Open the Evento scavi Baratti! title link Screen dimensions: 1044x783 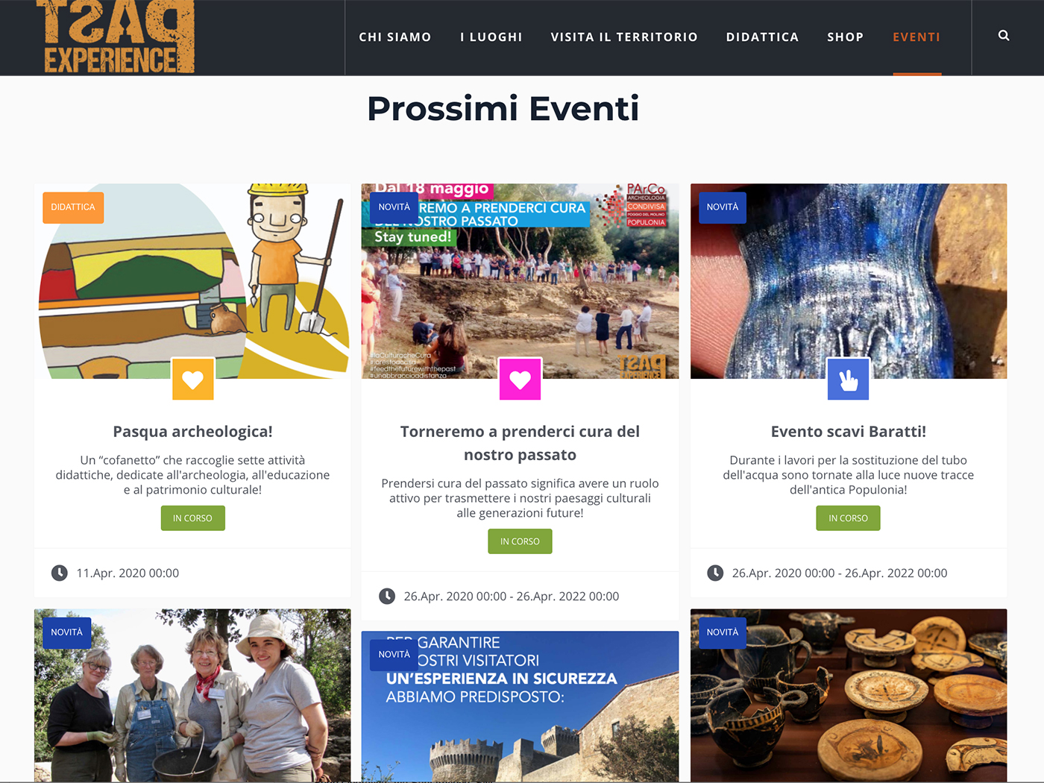pos(849,431)
